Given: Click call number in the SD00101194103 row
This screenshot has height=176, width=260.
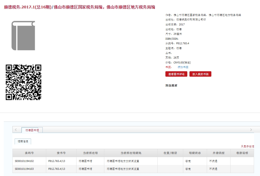Looking at the screenshot, I should tap(57, 169).
